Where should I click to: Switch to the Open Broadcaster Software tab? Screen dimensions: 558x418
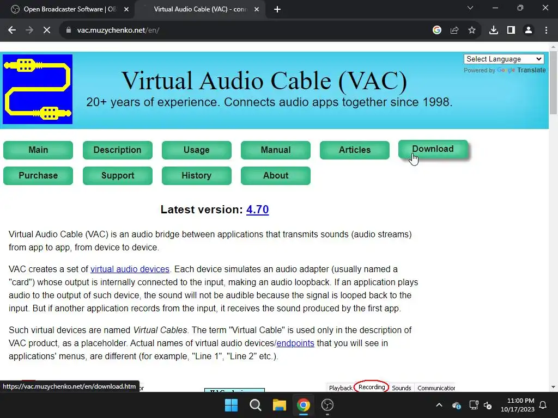68,9
